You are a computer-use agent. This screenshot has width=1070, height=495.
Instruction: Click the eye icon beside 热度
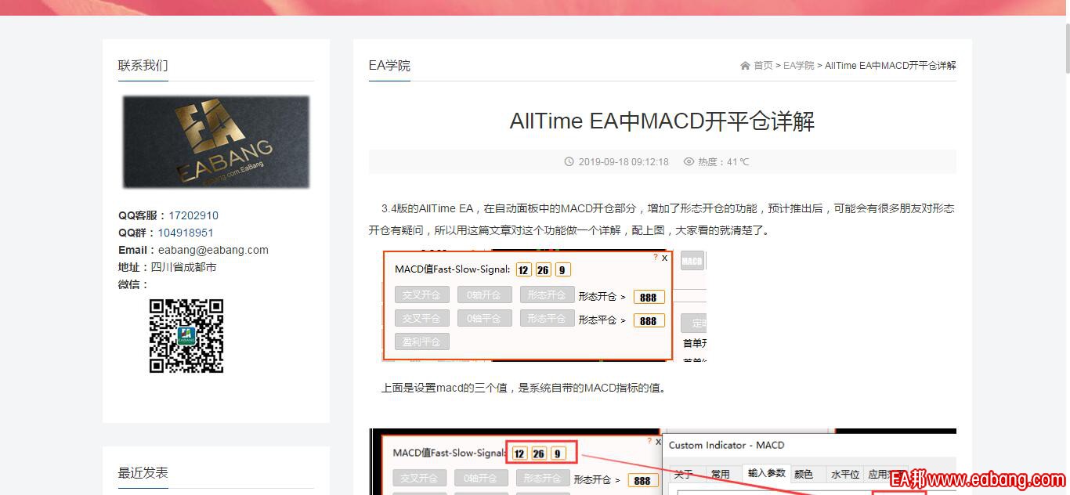[689, 162]
